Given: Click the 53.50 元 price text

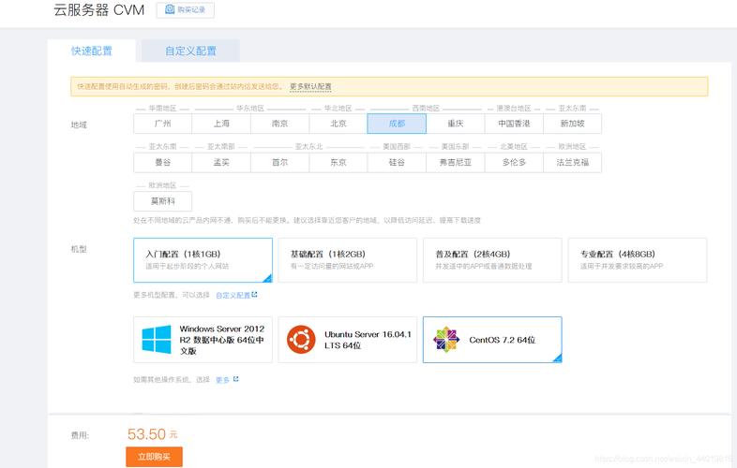Looking at the screenshot, I should tap(152, 434).
